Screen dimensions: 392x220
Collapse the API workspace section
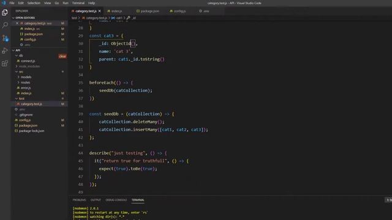click(x=13, y=50)
